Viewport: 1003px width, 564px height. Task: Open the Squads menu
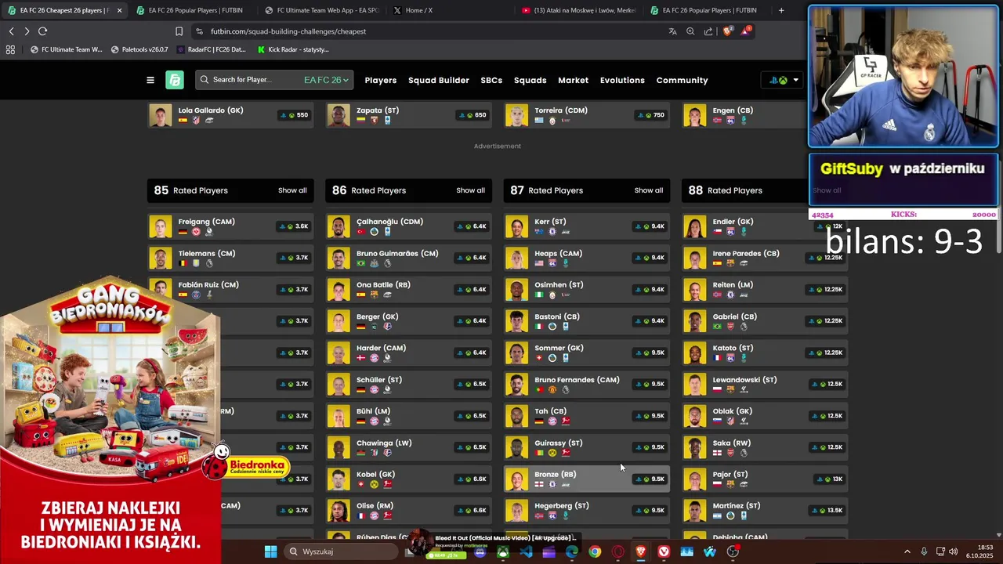pyautogui.click(x=530, y=80)
